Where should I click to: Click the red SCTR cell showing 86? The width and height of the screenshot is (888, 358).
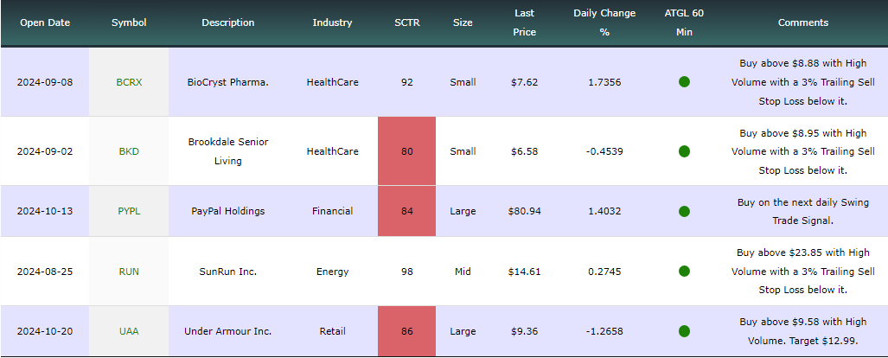point(406,331)
